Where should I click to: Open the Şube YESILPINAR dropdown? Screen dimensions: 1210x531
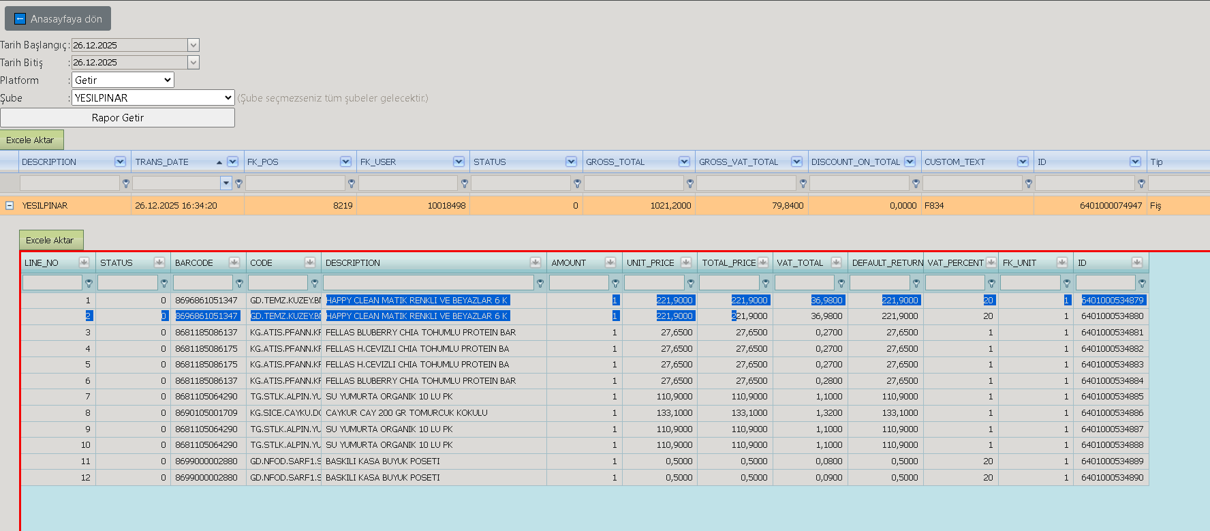coord(153,98)
